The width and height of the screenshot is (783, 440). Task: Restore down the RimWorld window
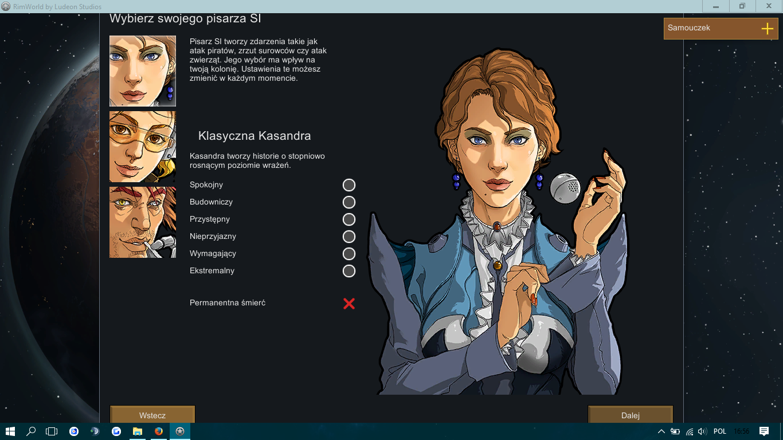[742, 6]
